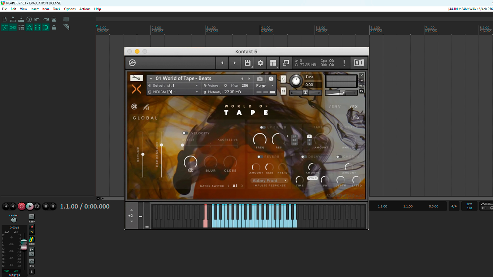The image size is (493, 277).
Task: Toggle the Velocity switch
Action: [185, 133]
